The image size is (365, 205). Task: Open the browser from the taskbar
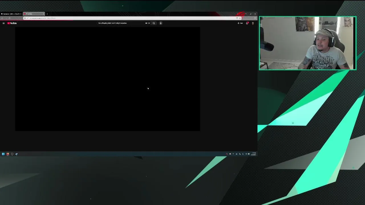pos(8,154)
